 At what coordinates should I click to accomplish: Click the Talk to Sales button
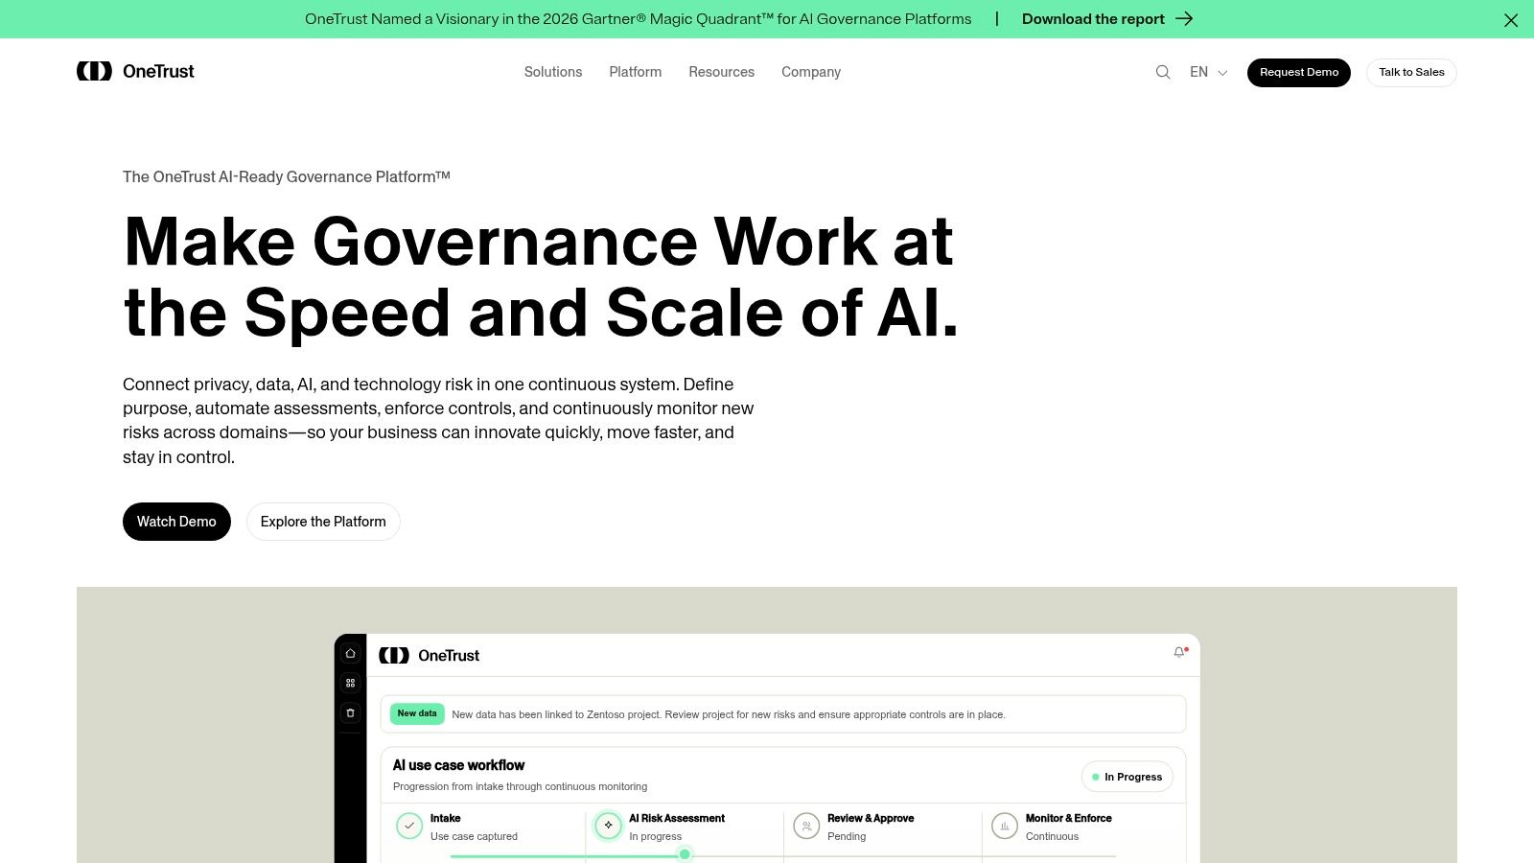1411,72
